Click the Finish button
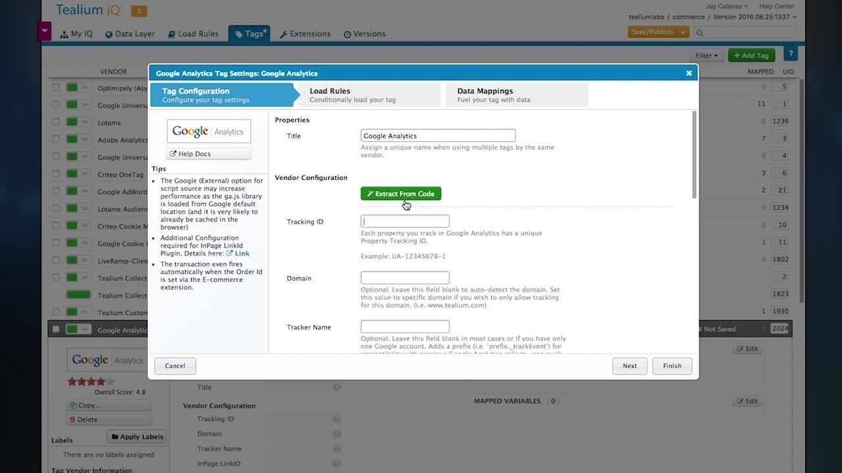 click(x=672, y=366)
